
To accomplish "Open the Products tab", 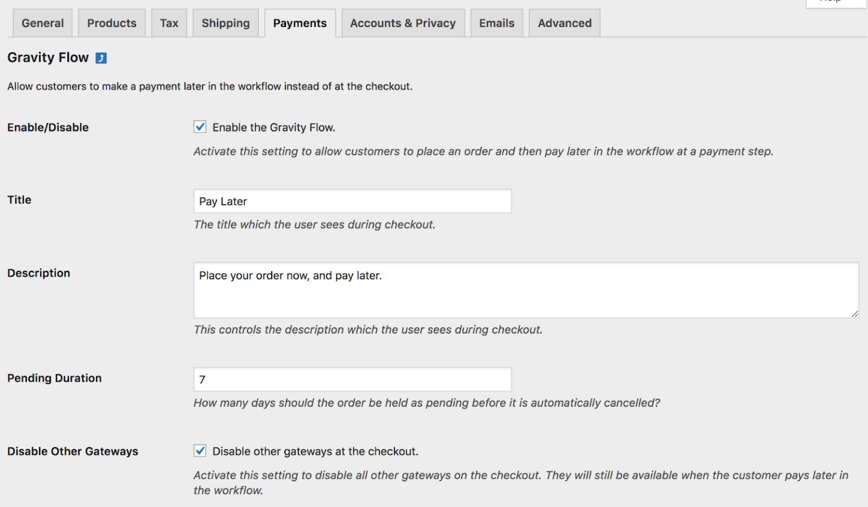I will coord(111,23).
